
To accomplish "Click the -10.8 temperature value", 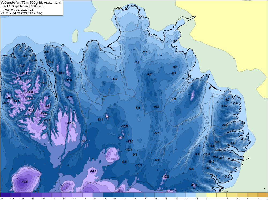I will click(44, 83).
